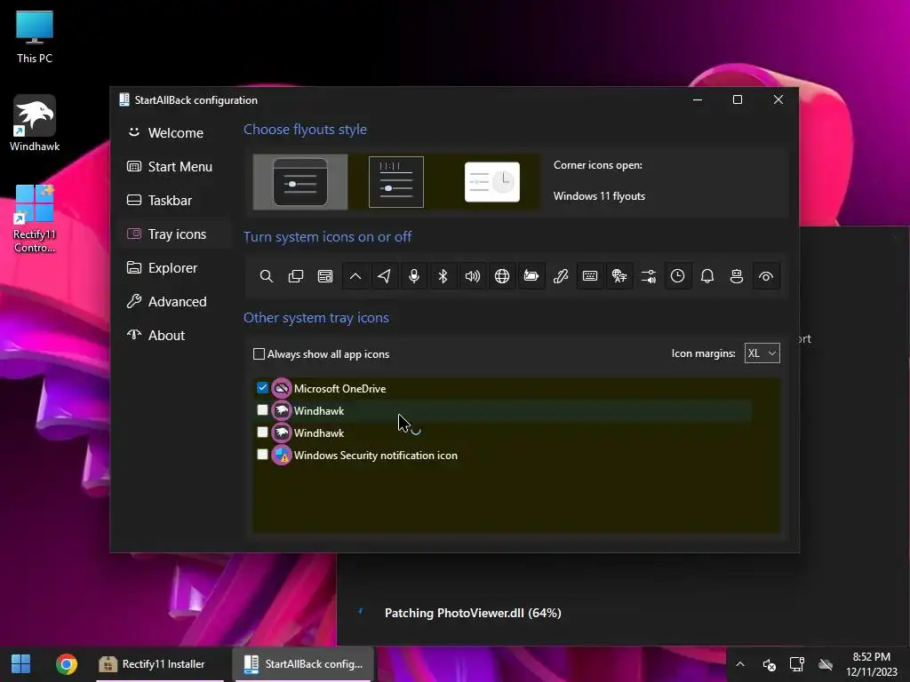Toggle the Network globe system icon
This screenshot has height=682, width=910.
click(502, 276)
